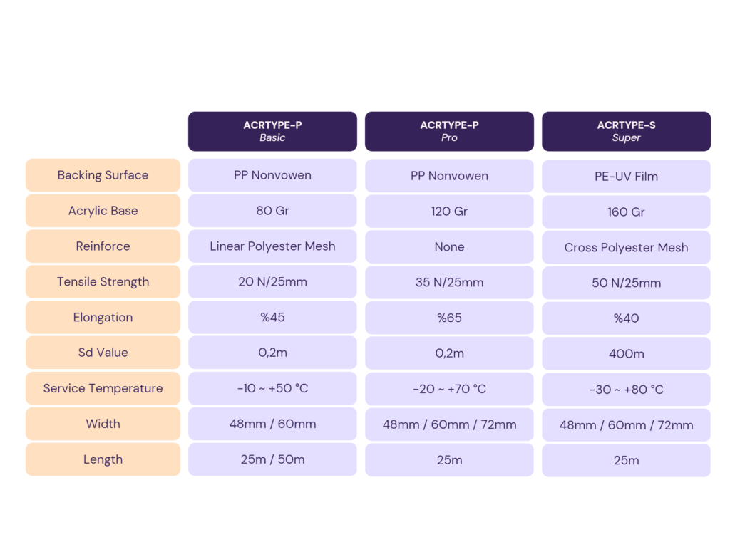
Task: Select the Backing Surface row label
Action: click(x=103, y=175)
